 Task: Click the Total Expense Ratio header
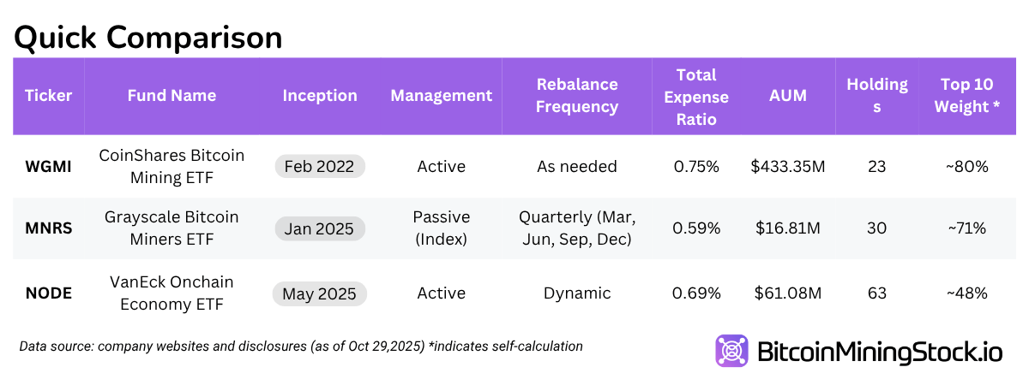[x=695, y=96]
